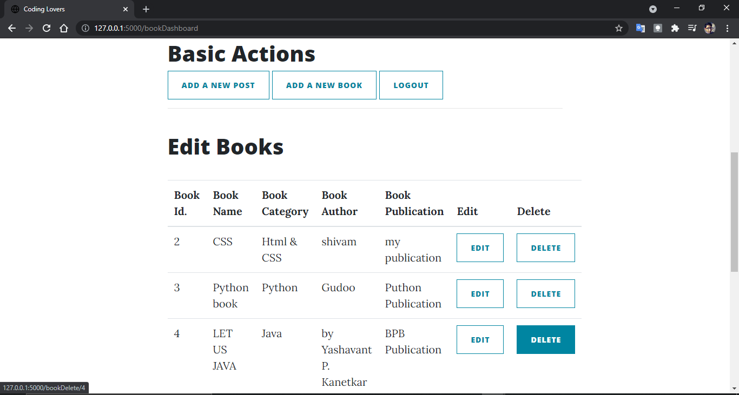Go back with the browser back arrow
Viewport: 739px width, 395px height.
coord(12,28)
